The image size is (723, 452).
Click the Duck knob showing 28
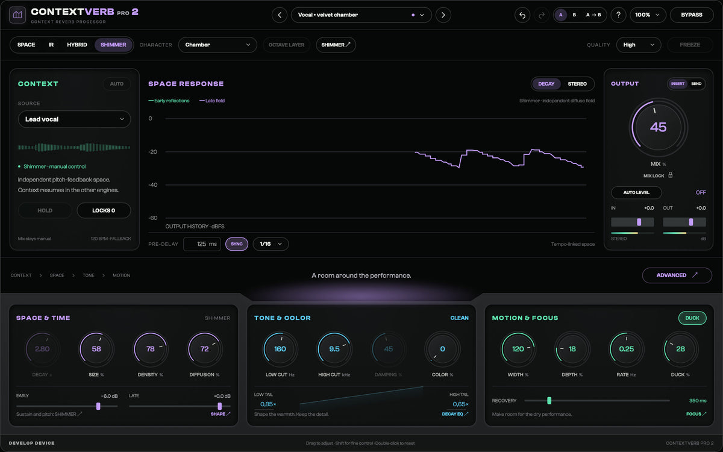[681, 349]
